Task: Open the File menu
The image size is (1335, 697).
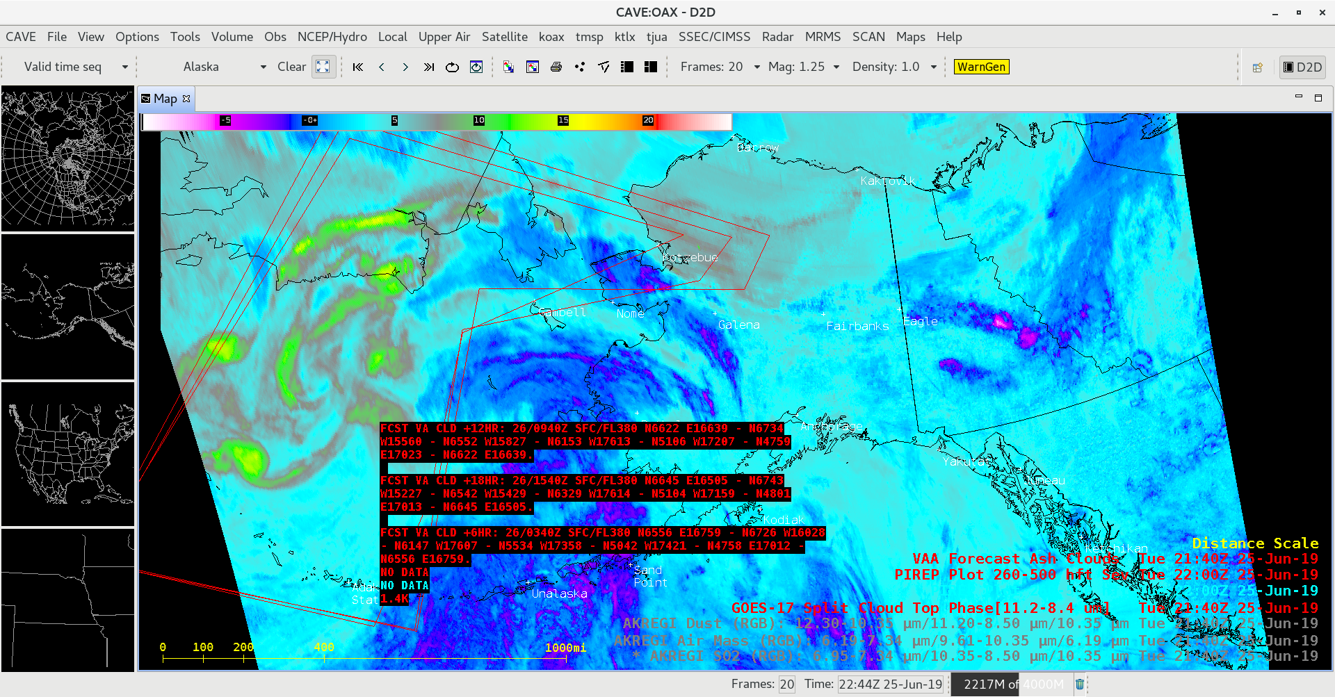Action: (x=57, y=37)
